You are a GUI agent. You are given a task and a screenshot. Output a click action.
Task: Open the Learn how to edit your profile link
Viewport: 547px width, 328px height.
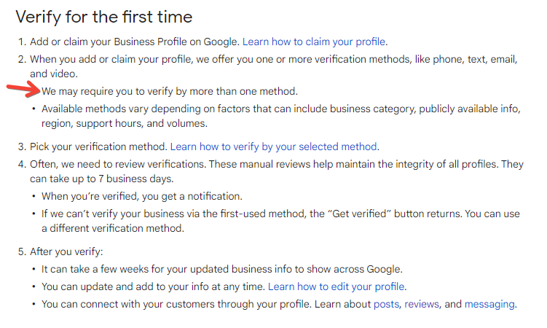coord(337,287)
